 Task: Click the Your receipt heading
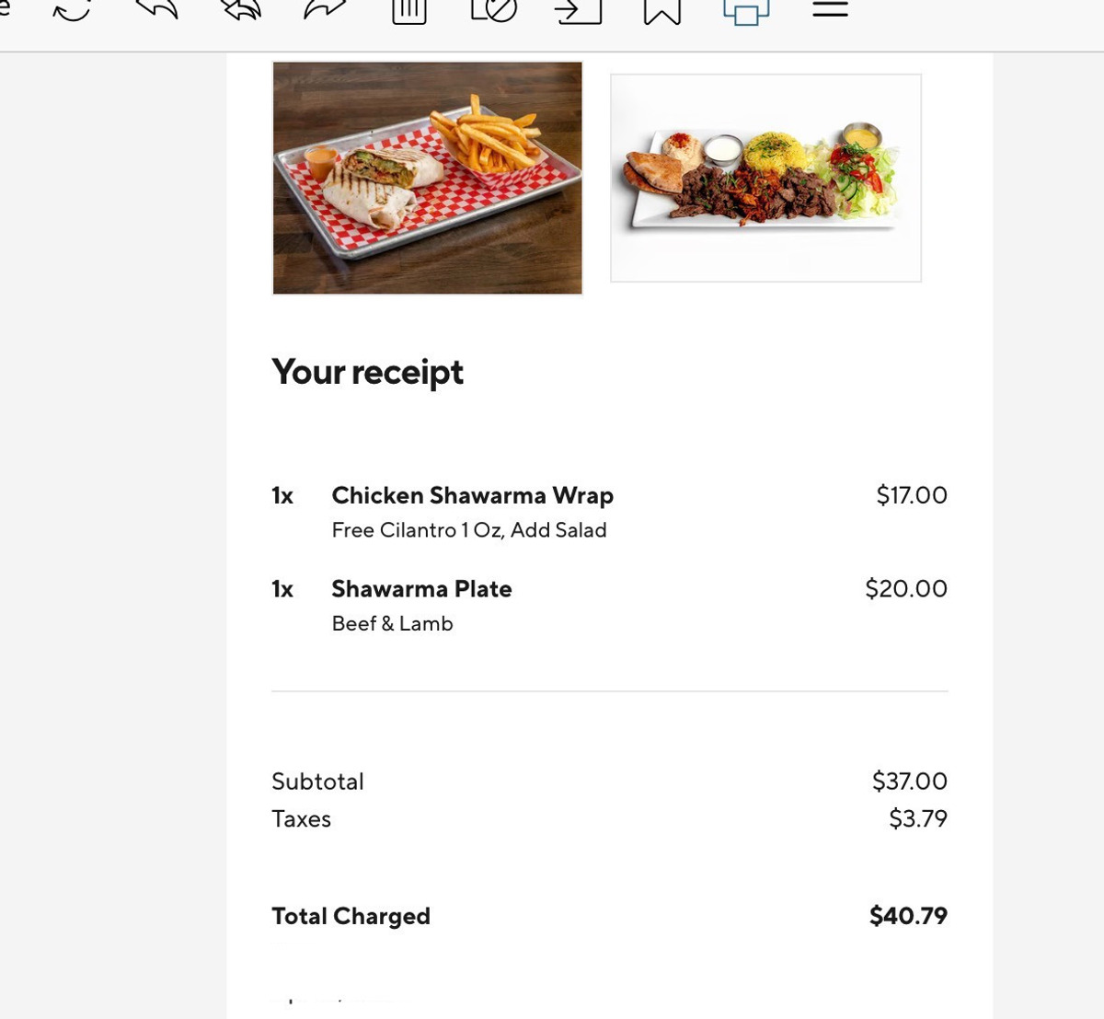pyautogui.click(x=367, y=372)
